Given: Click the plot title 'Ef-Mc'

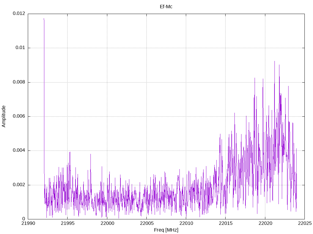Looking at the screenshot, I should point(166,7).
